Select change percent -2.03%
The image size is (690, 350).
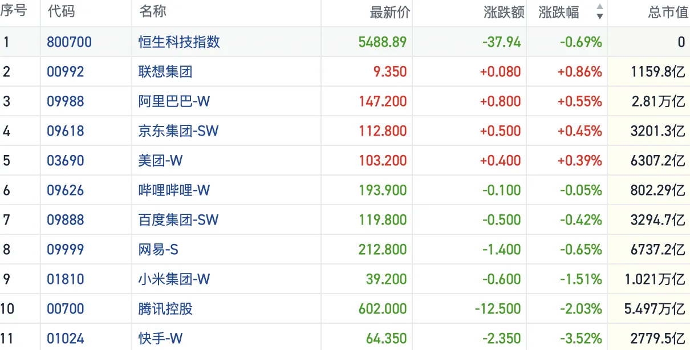[x=580, y=309]
